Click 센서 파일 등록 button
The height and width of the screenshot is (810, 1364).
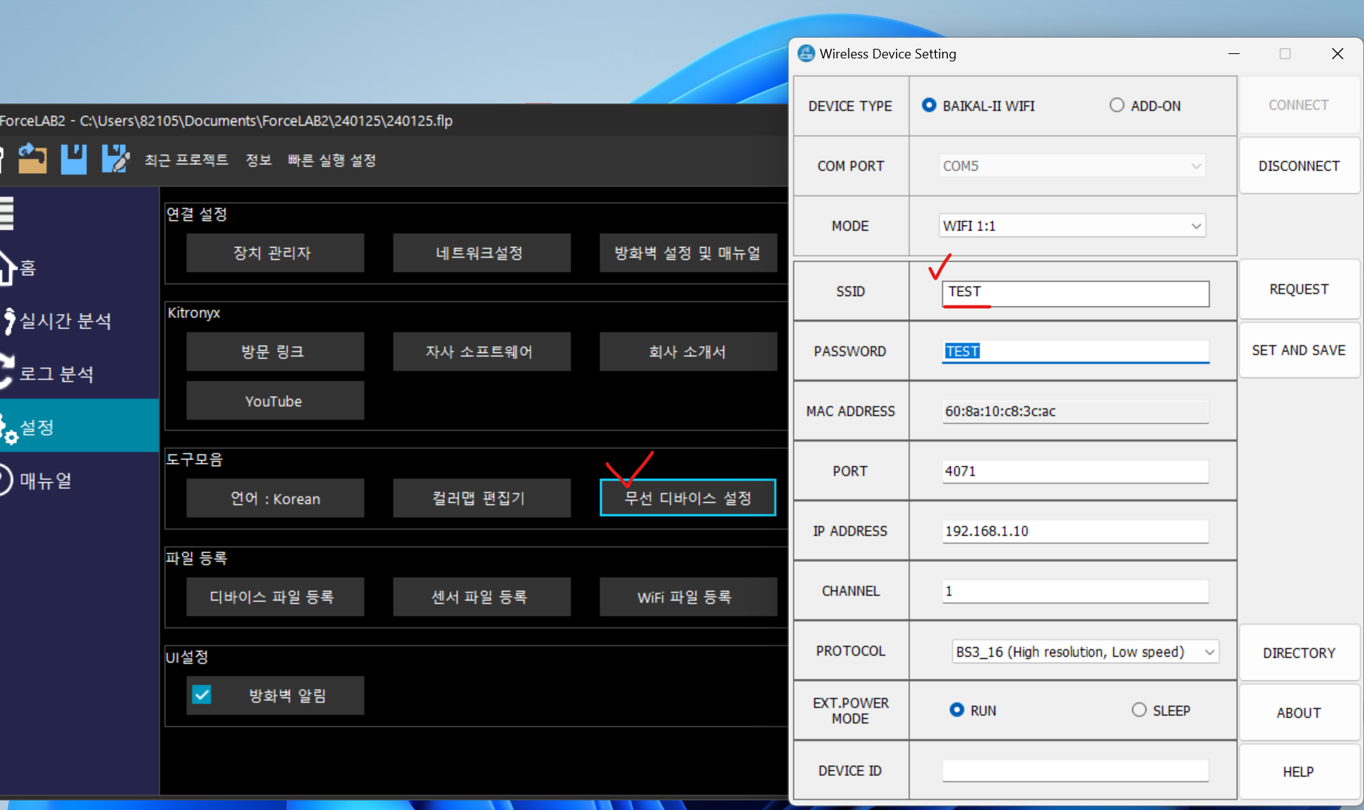click(x=481, y=597)
